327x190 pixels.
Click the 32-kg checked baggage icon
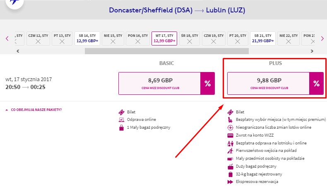click(230, 174)
